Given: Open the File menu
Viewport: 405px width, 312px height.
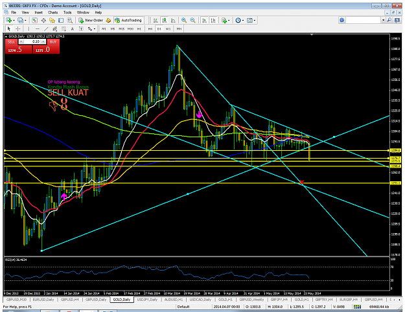Looking at the screenshot, I should 14,12.
